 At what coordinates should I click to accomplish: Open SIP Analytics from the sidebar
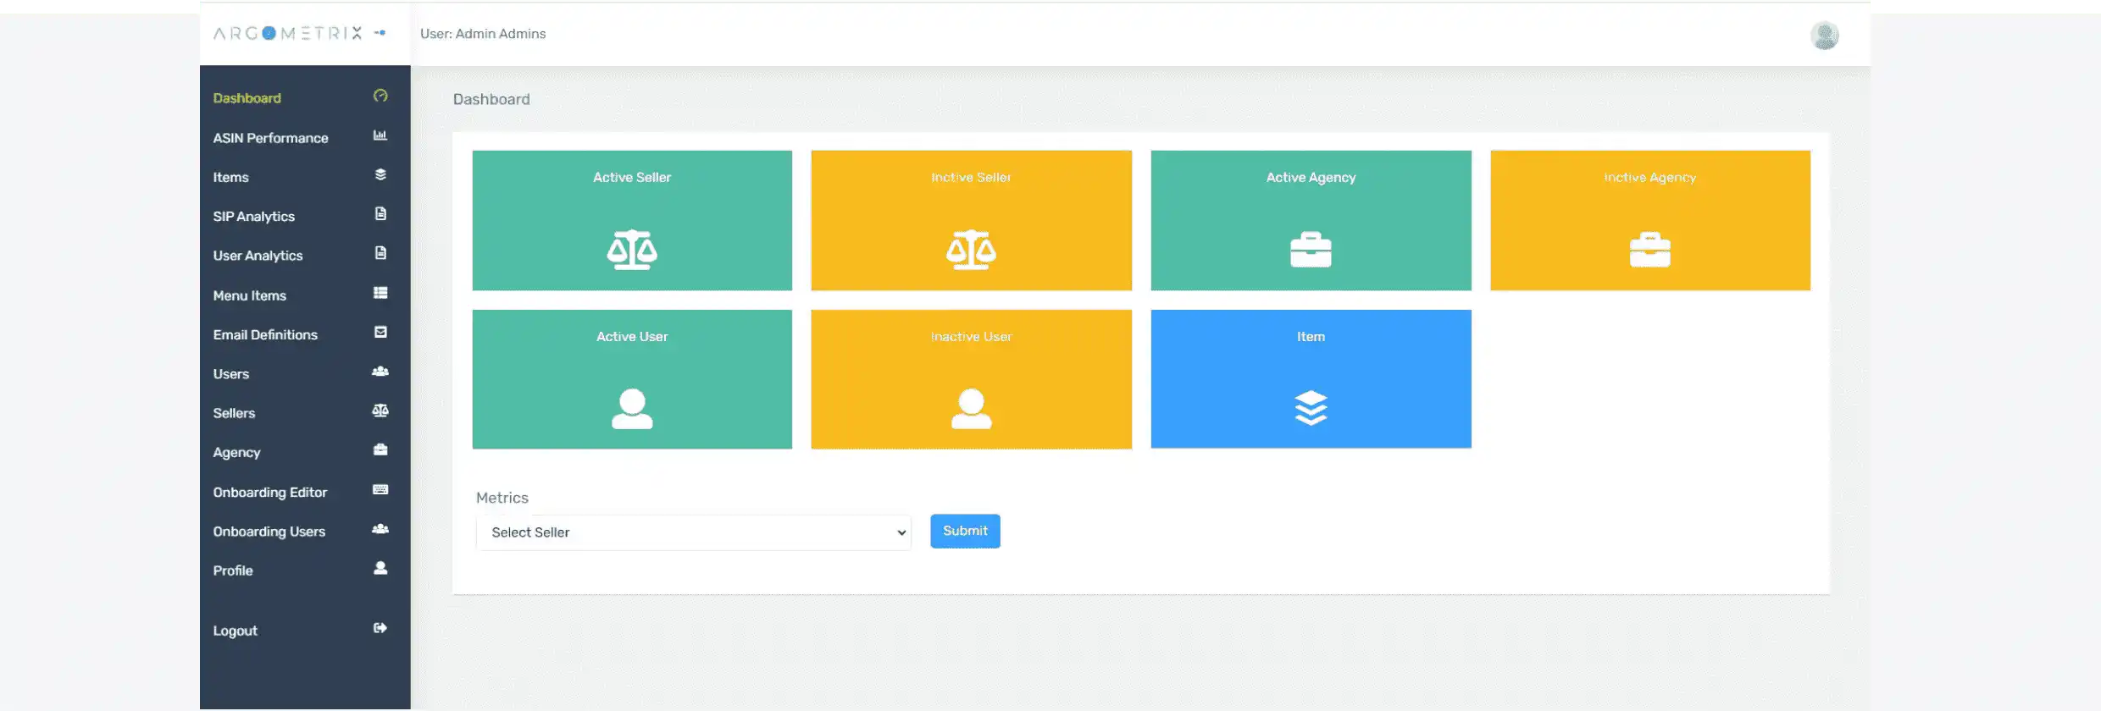254,217
